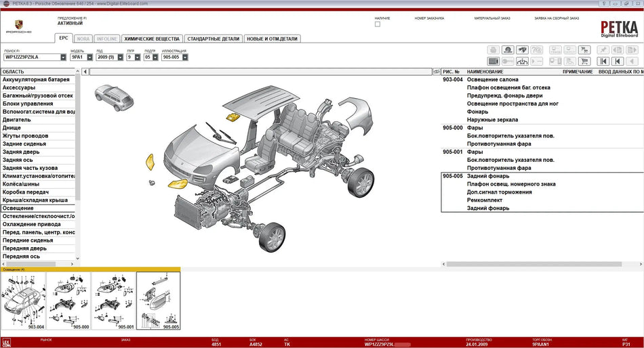Viewport: 644px width, 348px height.
Task: Click the round badge icon in toolbar
Action: point(508,50)
